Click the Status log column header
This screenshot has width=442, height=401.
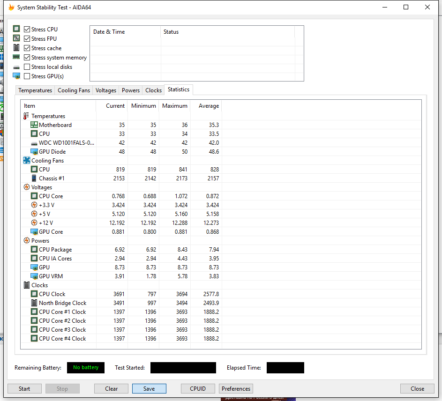(227, 32)
